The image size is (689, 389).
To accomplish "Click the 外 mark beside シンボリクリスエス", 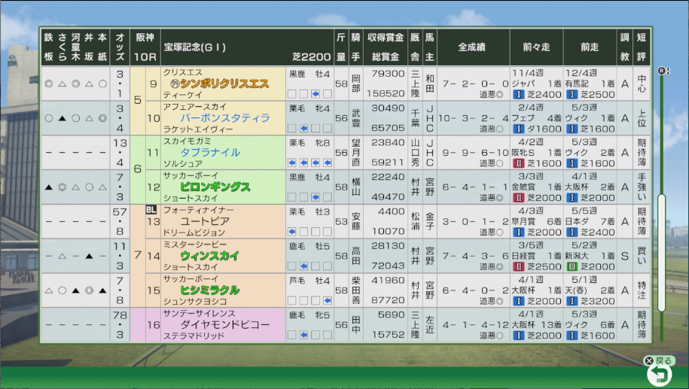I will [x=175, y=84].
